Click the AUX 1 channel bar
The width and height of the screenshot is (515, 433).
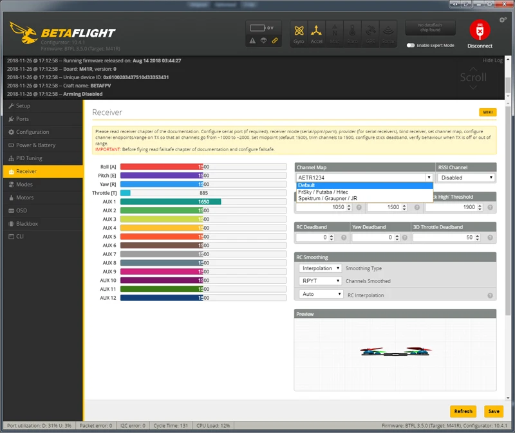[203, 201]
